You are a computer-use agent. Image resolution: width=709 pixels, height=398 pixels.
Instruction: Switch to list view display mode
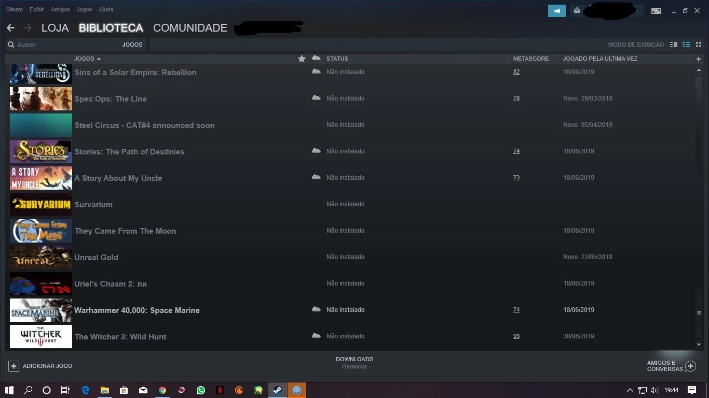686,45
